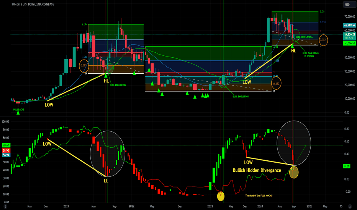The image size is (357, 210).
Task: Click the 15 date label on time axis
Action: 341,206
